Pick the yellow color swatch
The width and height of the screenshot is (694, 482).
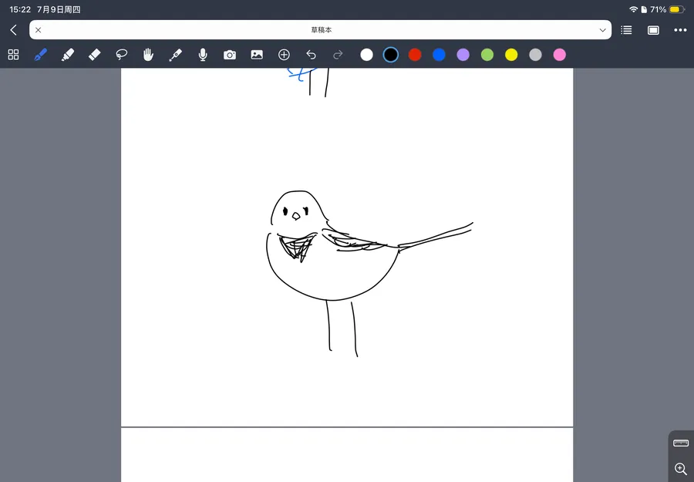click(x=511, y=55)
